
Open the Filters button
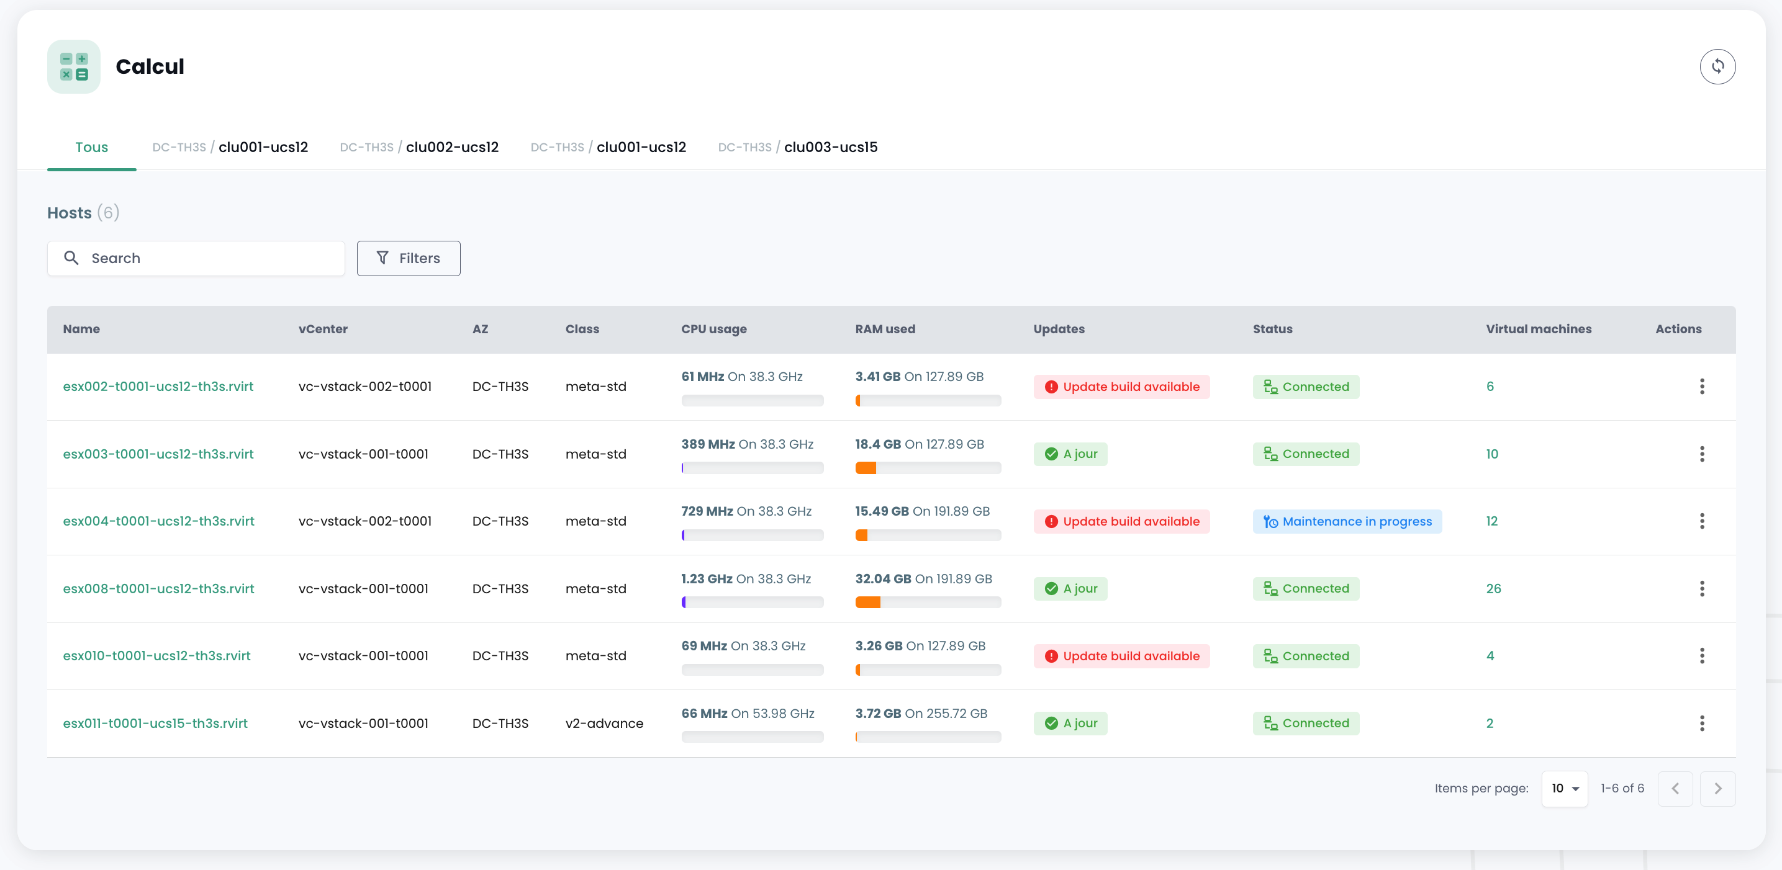click(x=408, y=258)
